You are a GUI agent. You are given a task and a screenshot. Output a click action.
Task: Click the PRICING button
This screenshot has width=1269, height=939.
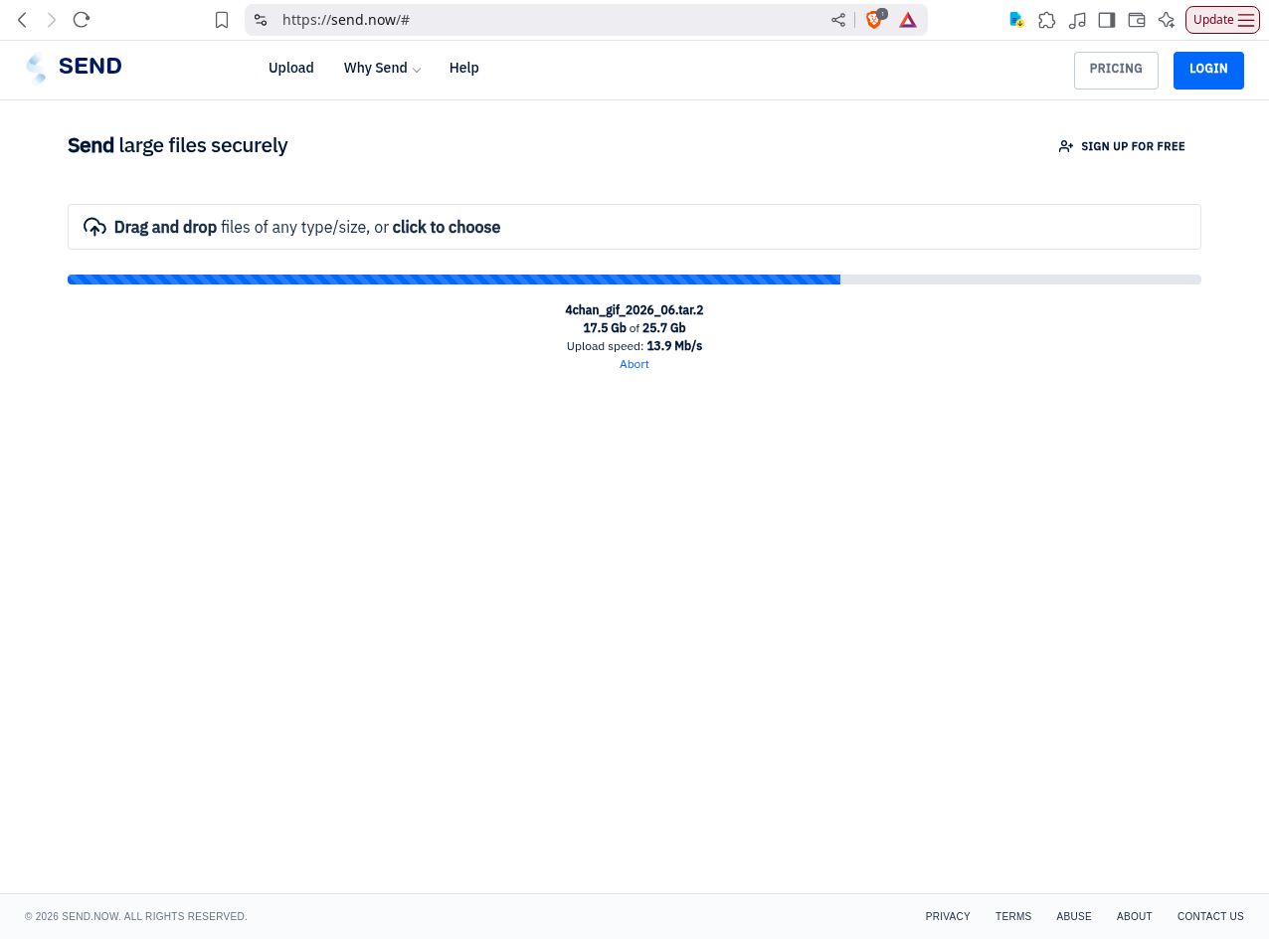pos(1116,70)
